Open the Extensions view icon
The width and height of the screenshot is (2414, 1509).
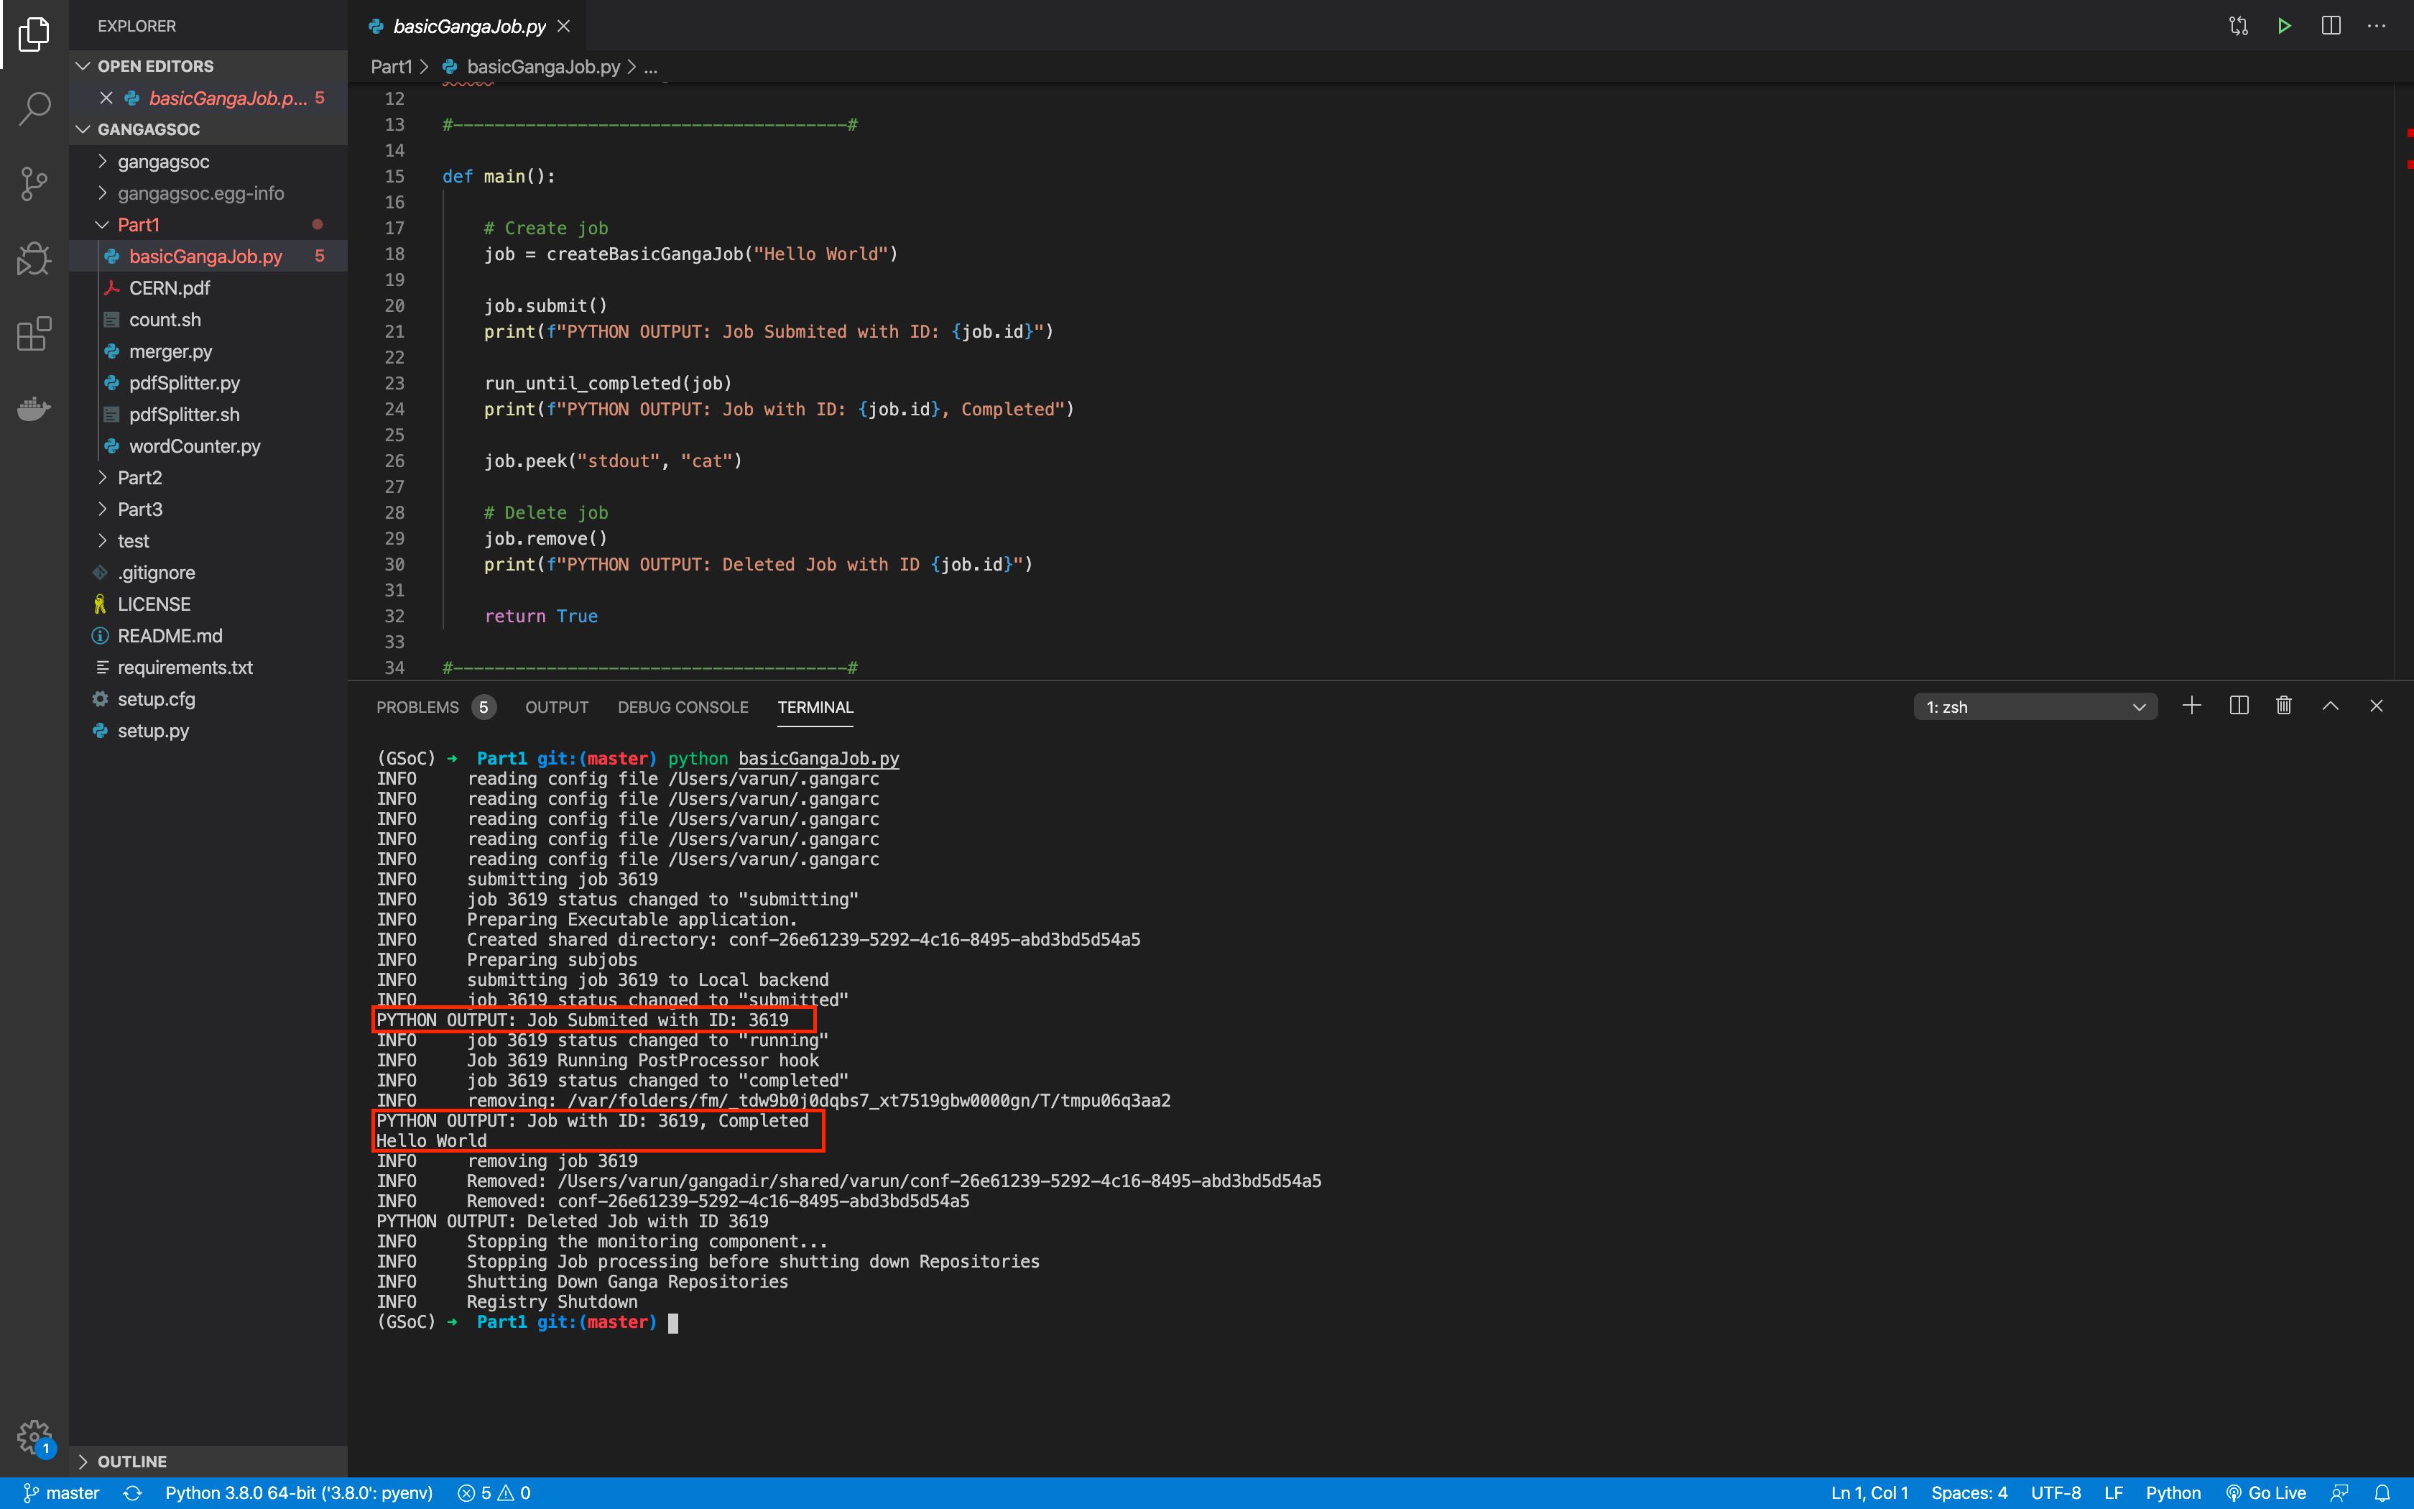click(x=34, y=333)
